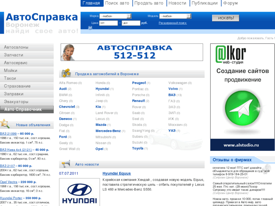Open the ВАЗ brand link
The height and width of the screenshot is (206, 275).
point(172,95)
